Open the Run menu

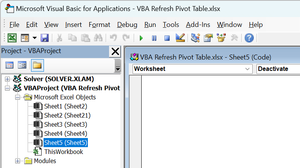point(150,25)
